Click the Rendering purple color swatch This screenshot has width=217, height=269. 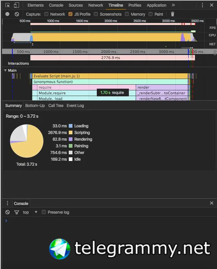(70, 139)
